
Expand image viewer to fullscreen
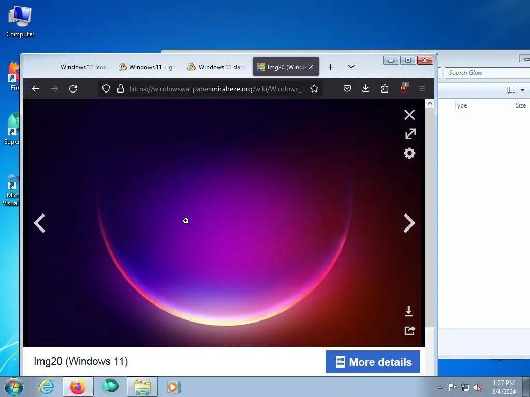pos(410,134)
